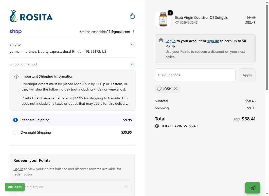Screen dimensions: 269x196
Task: Open the select a discount dropdown
Action: click(73, 187)
